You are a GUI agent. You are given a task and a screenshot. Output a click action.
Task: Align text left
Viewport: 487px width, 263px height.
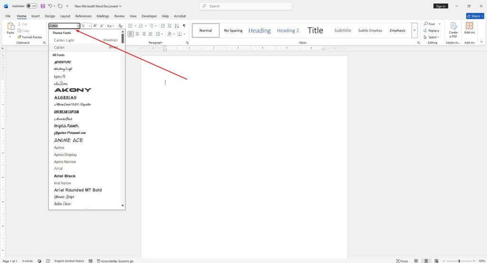130,34
